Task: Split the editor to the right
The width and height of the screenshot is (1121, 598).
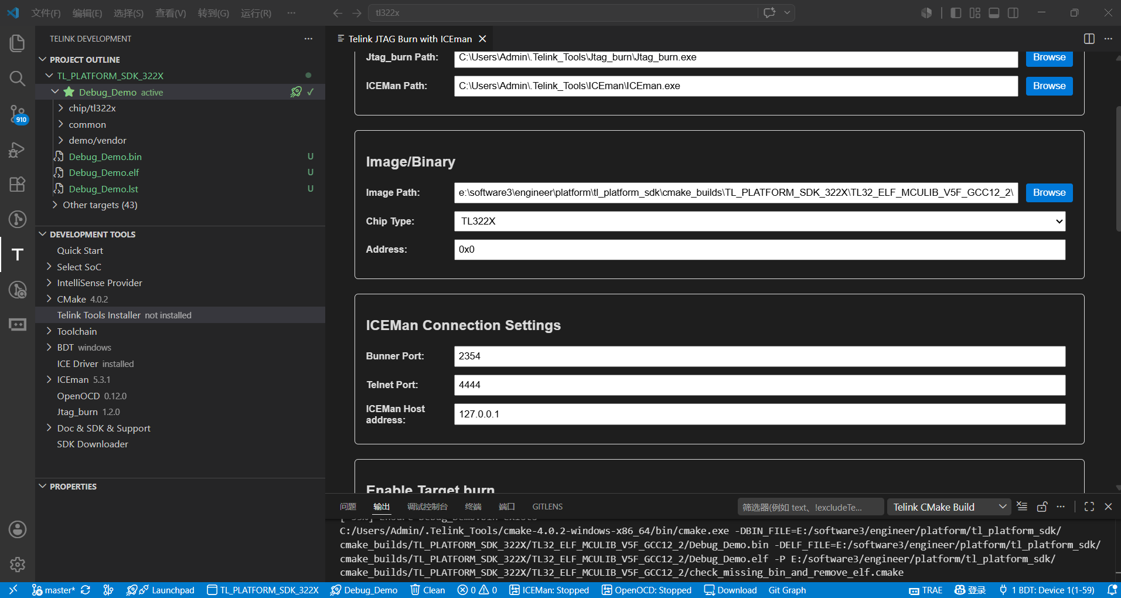Action: (1089, 39)
